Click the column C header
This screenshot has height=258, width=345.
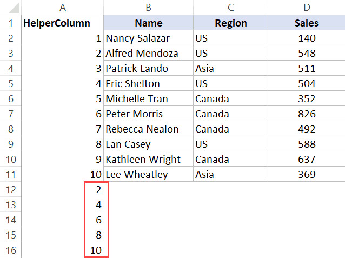(x=230, y=7)
